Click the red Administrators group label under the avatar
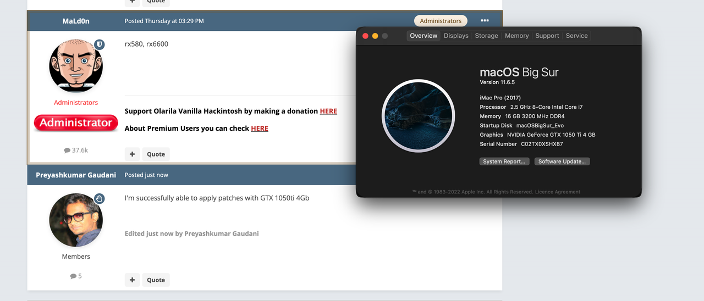704x301 pixels. [x=76, y=103]
